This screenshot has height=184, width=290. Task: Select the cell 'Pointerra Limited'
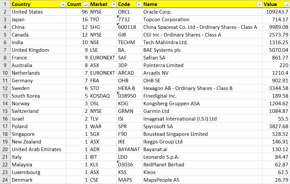[202, 65]
